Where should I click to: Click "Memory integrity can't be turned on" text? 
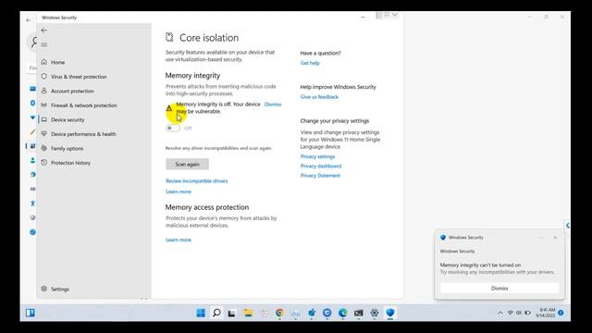click(x=480, y=265)
